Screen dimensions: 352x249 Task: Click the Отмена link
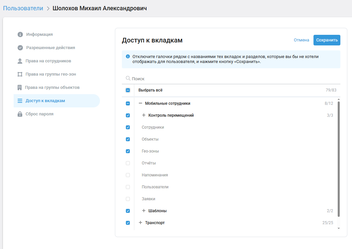click(301, 40)
